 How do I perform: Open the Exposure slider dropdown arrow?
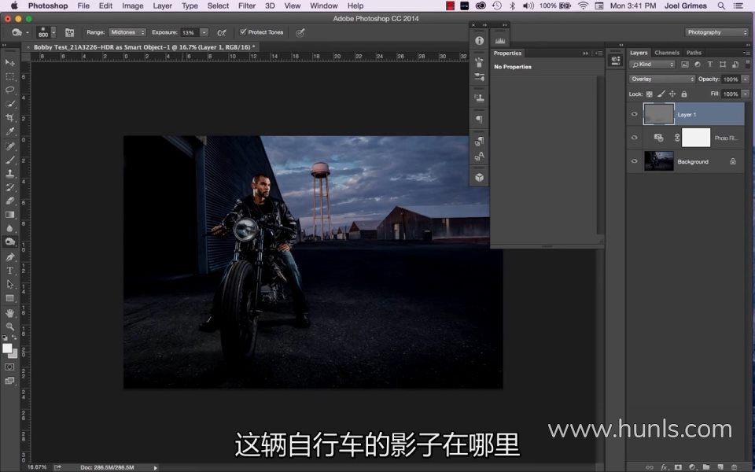point(204,32)
